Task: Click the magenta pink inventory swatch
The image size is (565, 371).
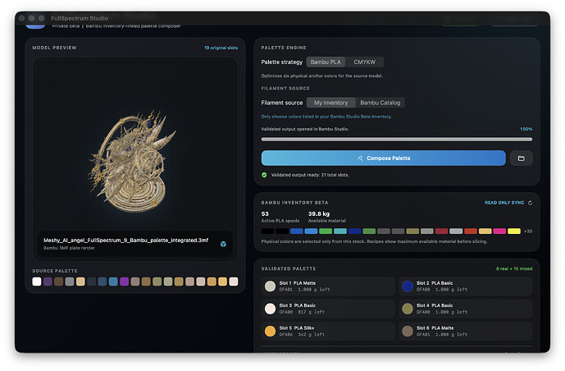Action: pyautogui.click(x=499, y=231)
